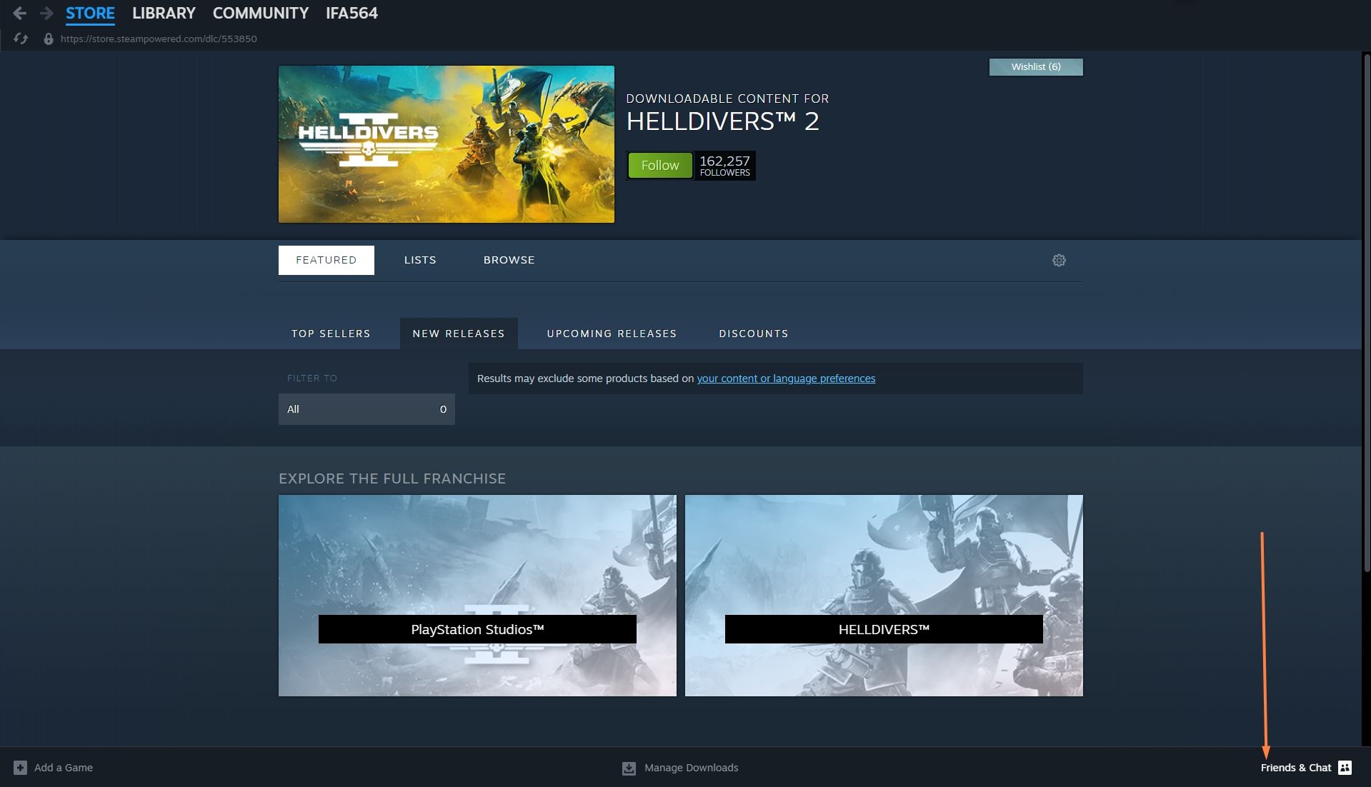The width and height of the screenshot is (1371, 787).
Task: Switch to the BROWSE tab
Action: (x=509, y=260)
